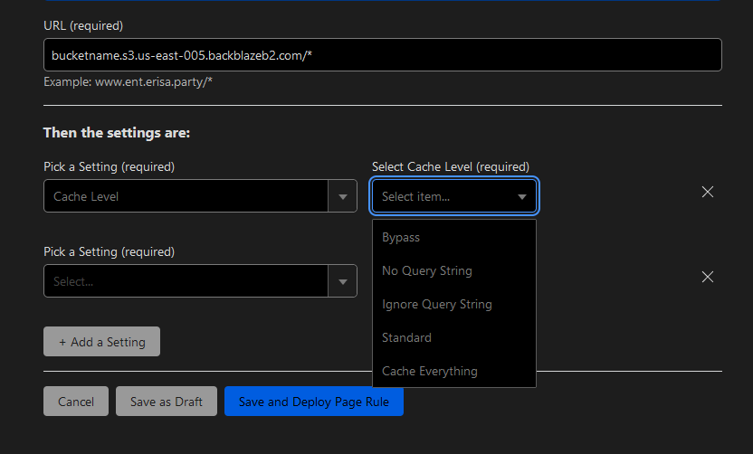The width and height of the screenshot is (753, 454).
Task: Choose Cache Everything option
Action: tap(454, 371)
